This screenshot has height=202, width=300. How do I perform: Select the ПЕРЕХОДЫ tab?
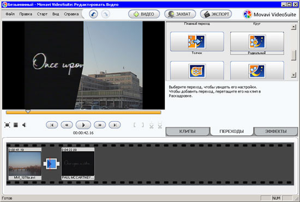click(x=231, y=131)
